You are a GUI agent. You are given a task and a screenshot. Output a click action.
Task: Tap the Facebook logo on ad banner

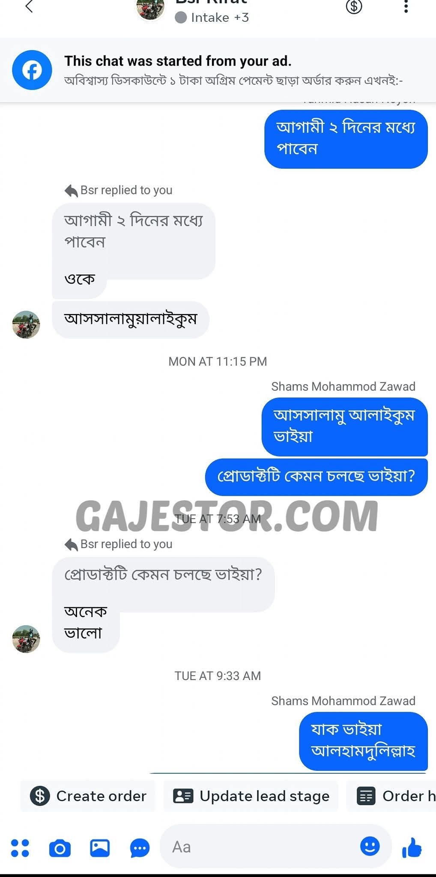point(32,70)
